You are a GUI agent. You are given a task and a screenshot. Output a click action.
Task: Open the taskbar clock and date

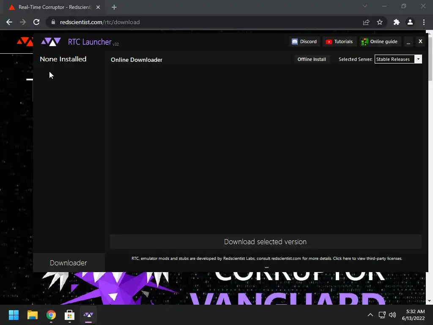click(x=414, y=315)
